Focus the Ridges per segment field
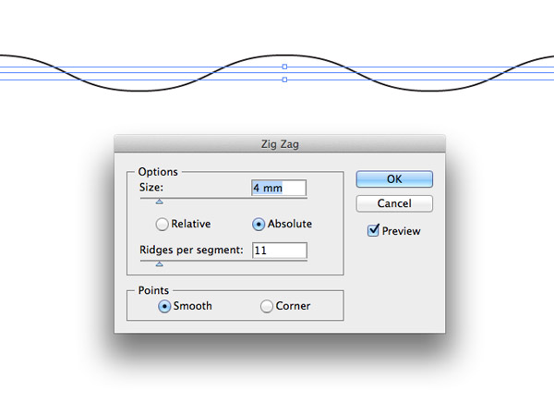The width and height of the screenshot is (554, 403). click(x=278, y=250)
